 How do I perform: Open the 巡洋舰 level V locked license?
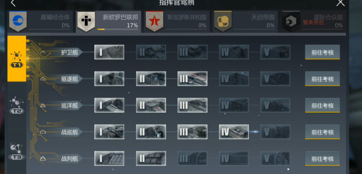(x=275, y=105)
